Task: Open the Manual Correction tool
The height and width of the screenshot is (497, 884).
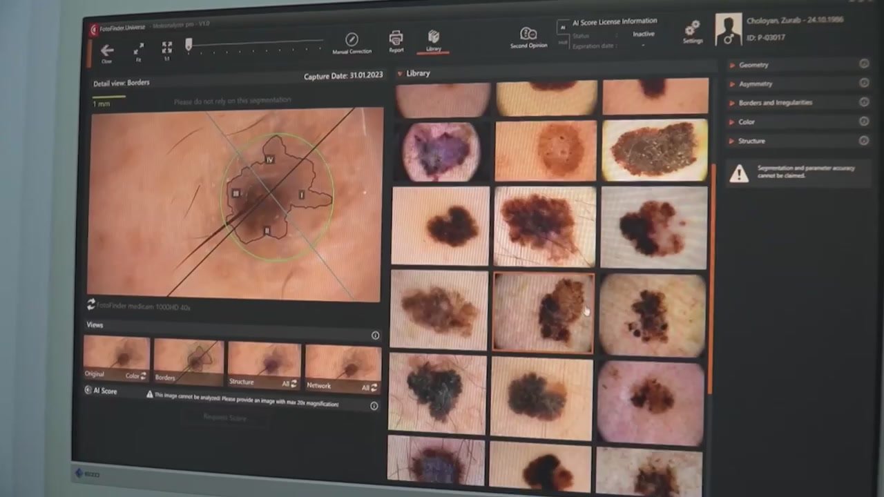Action: pos(352,40)
